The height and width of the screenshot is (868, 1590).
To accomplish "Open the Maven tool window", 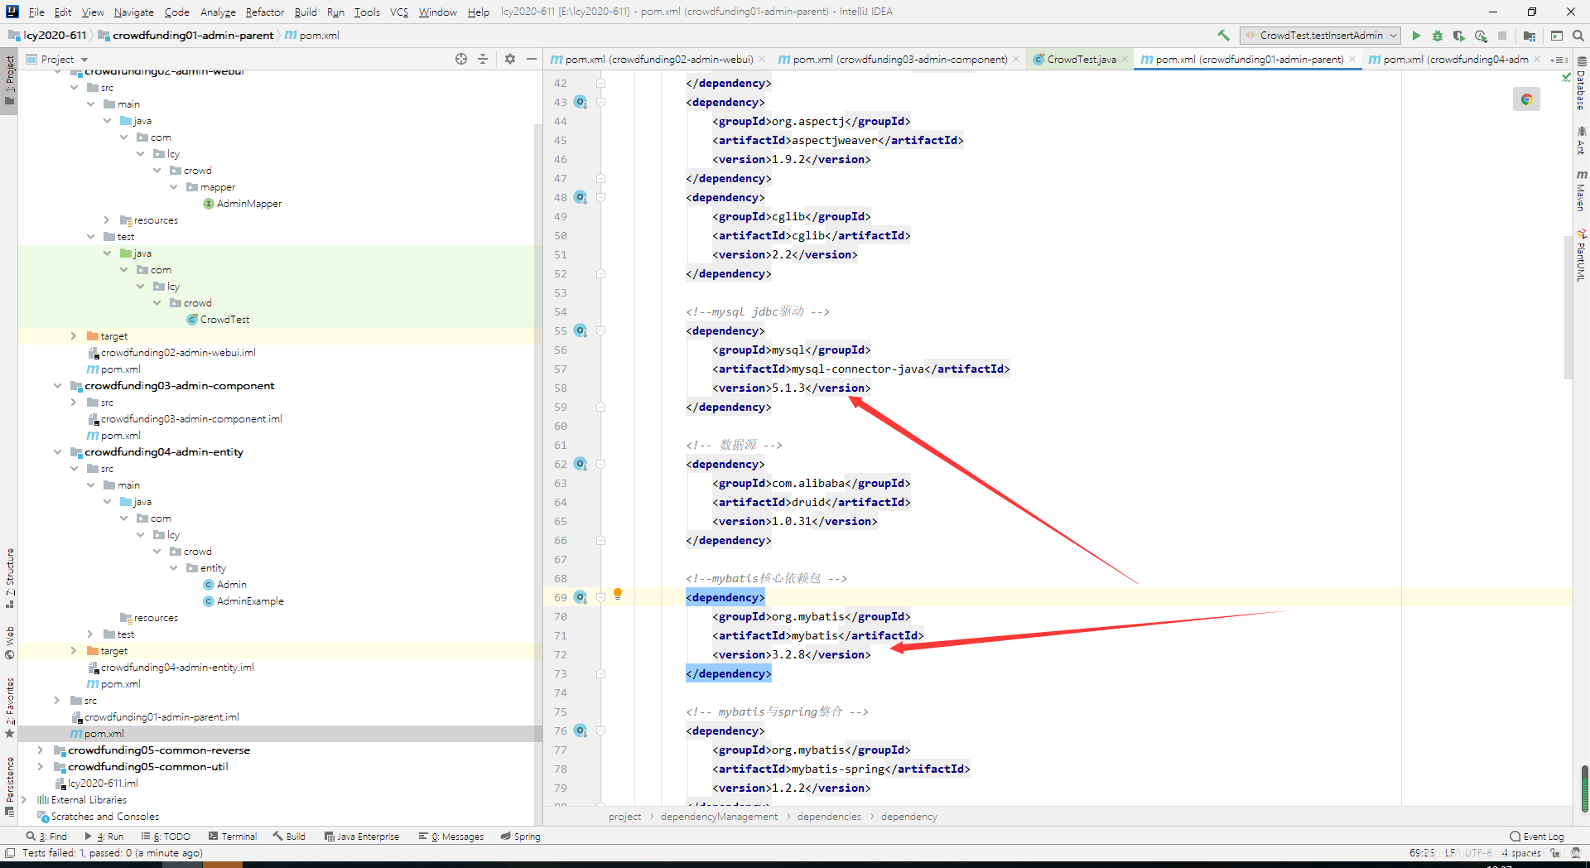I will pos(1582,191).
